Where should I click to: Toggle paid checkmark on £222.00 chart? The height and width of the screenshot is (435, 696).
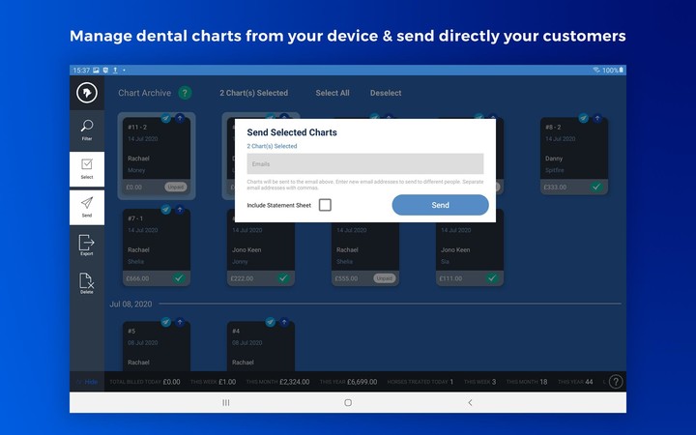point(283,278)
